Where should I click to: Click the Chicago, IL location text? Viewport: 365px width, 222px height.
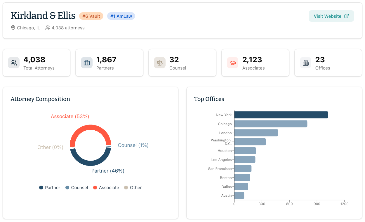pos(29,28)
